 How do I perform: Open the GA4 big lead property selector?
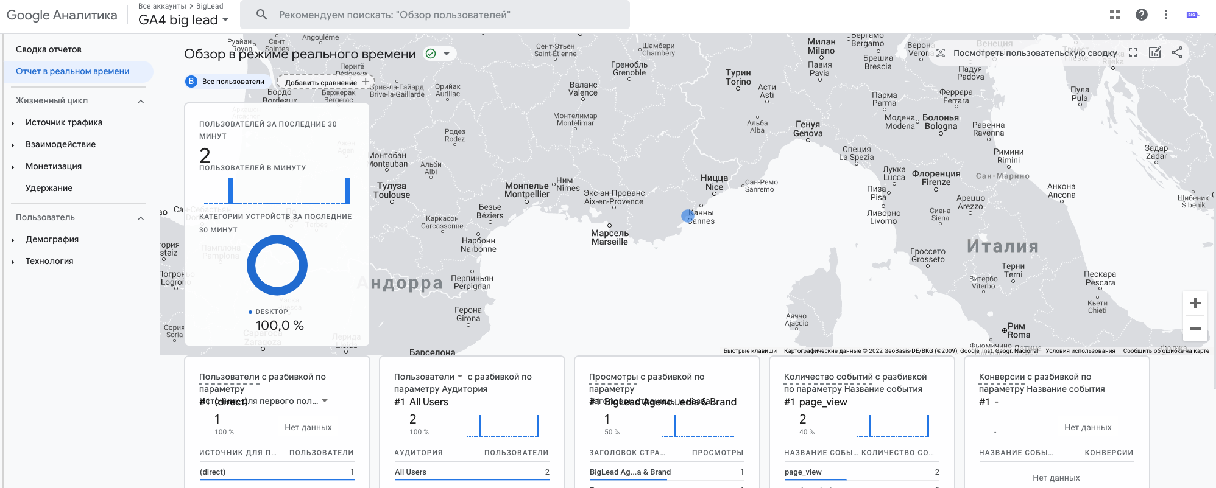pyautogui.click(x=183, y=19)
